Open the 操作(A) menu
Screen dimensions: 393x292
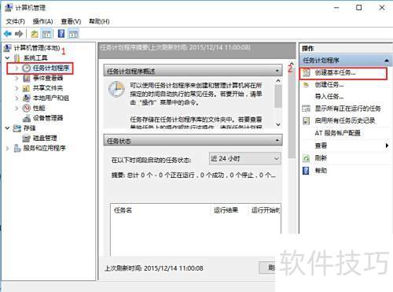[x=42, y=21]
